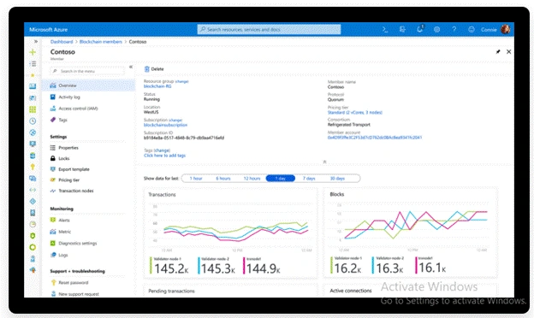534x318 pixels.
Task: Open the notifications bell
Action: point(420,29)
